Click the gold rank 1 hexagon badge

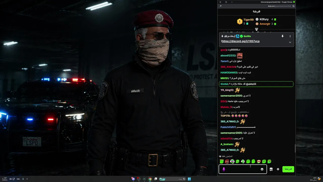pos(239,21)
